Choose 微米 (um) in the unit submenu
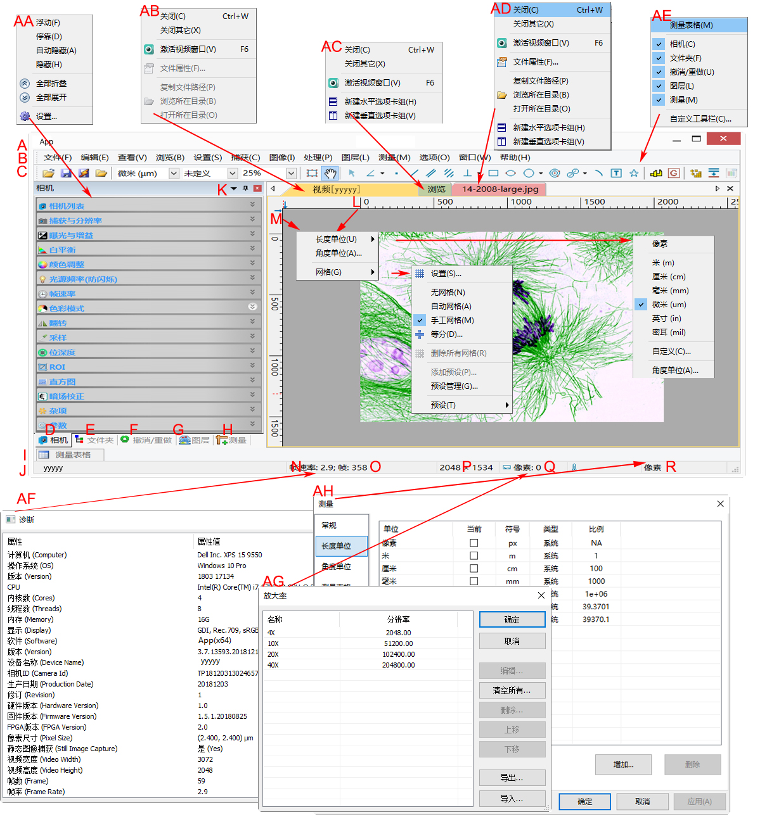The height and width of the screenshot is (817, 767). 673,304
